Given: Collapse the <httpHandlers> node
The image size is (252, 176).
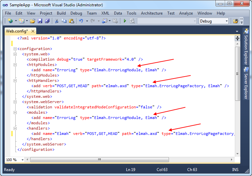Looking at the screenshot, I should pos(15,81).
